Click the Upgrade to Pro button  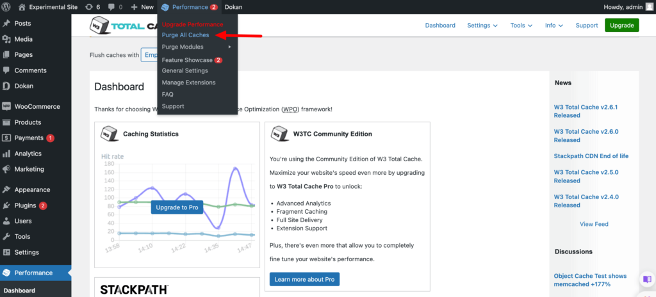(x=177, y=207)
